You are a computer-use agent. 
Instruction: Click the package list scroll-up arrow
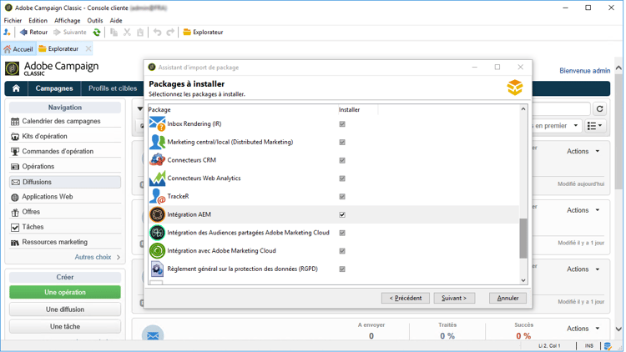523,109
